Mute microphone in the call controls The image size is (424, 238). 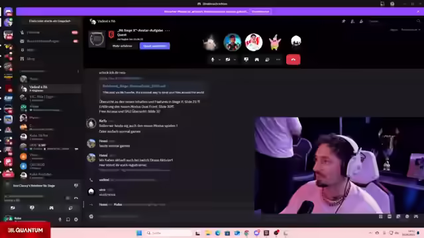(x=213, y=59)
